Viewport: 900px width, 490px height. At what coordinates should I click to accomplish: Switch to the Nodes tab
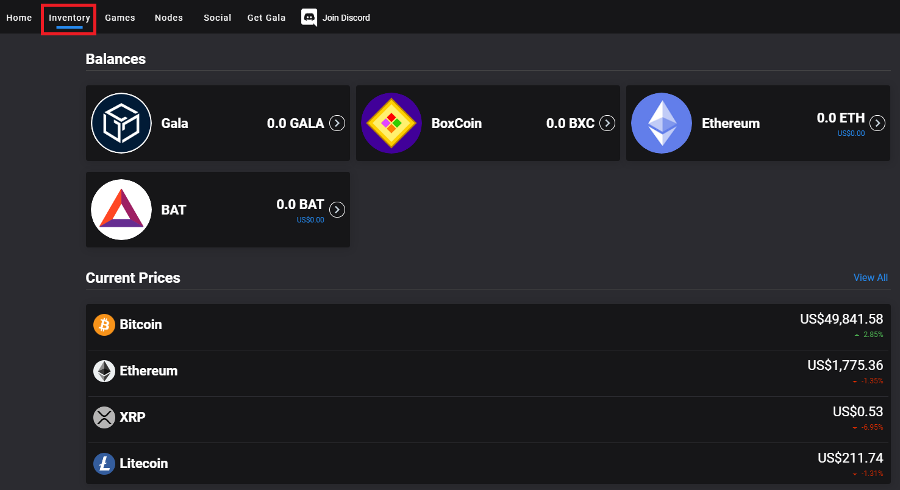tap(169, 18)
